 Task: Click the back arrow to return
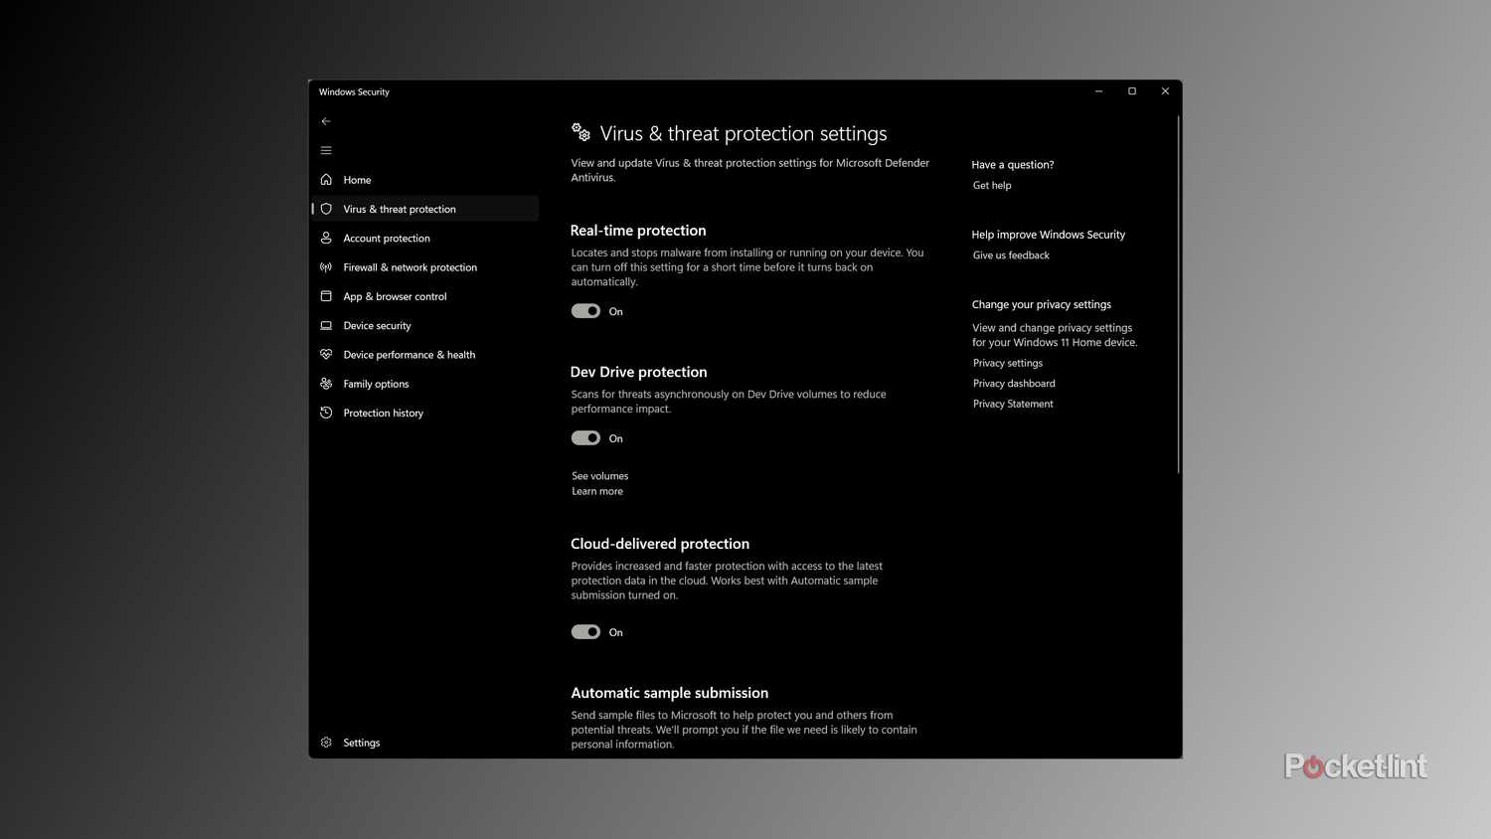click(326, 120)
